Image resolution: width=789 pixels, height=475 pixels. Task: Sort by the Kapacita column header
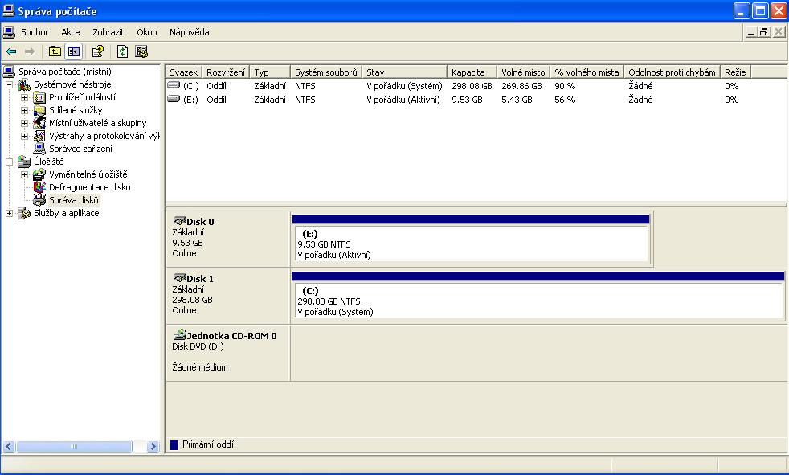[471, 72]
